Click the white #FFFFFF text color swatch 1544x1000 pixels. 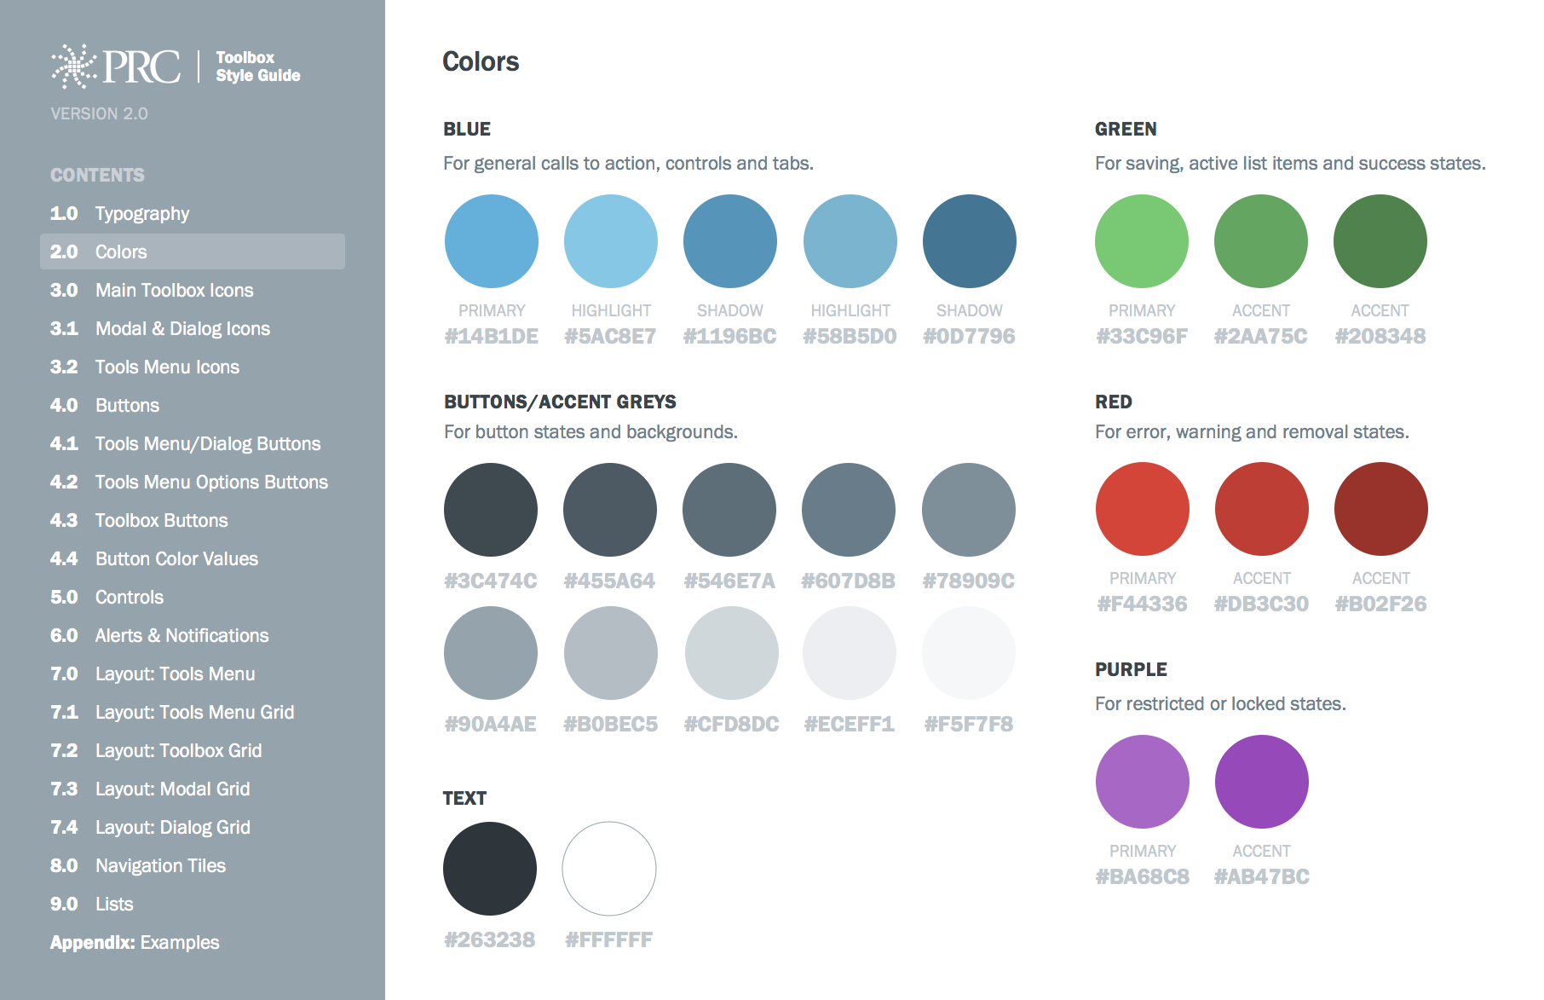tap(609, 869)
